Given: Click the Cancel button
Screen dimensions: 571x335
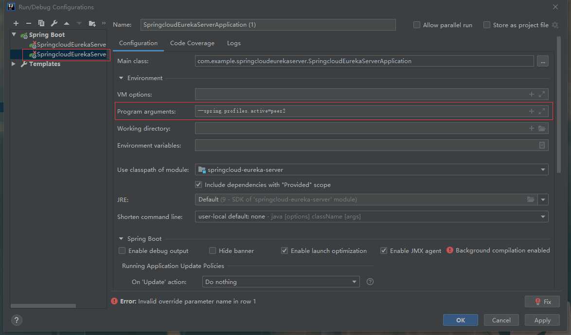Looking at the screenshot, I should tap(501, 320).
